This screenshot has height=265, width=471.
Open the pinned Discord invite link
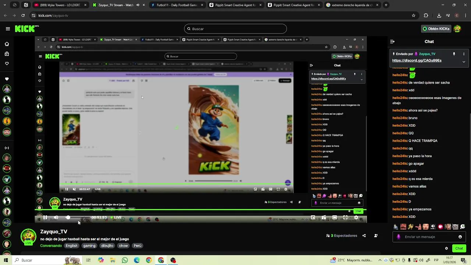(417, 60)
